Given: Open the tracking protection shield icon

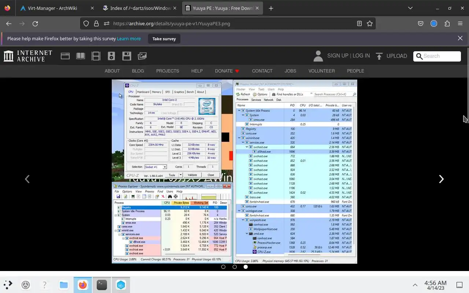Looking at the screenshot, I should 86,23.
